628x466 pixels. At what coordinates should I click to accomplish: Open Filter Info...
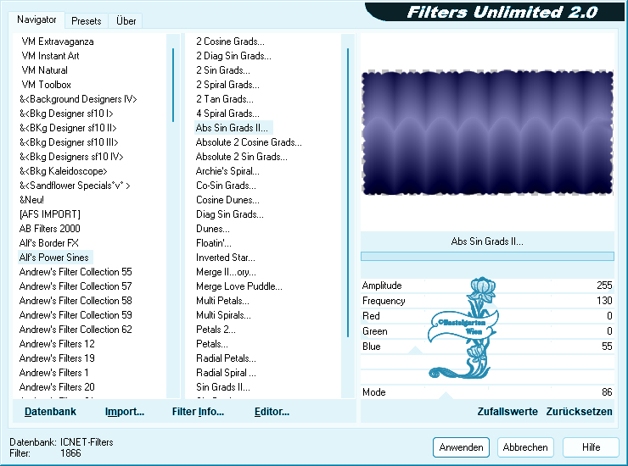(198, 412)
